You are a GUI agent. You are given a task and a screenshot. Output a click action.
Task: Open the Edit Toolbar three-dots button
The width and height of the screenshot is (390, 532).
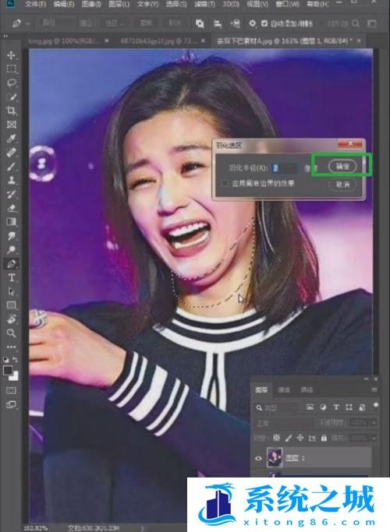(11, 347)
